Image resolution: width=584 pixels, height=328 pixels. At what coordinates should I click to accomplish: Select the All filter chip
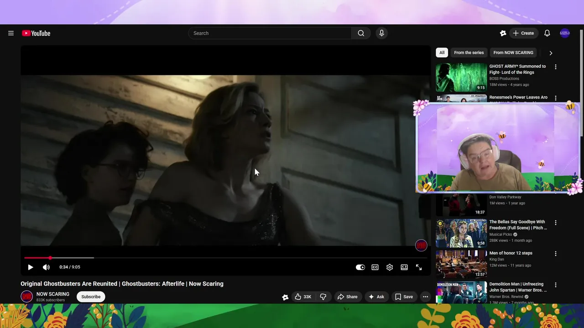(442, 52)
